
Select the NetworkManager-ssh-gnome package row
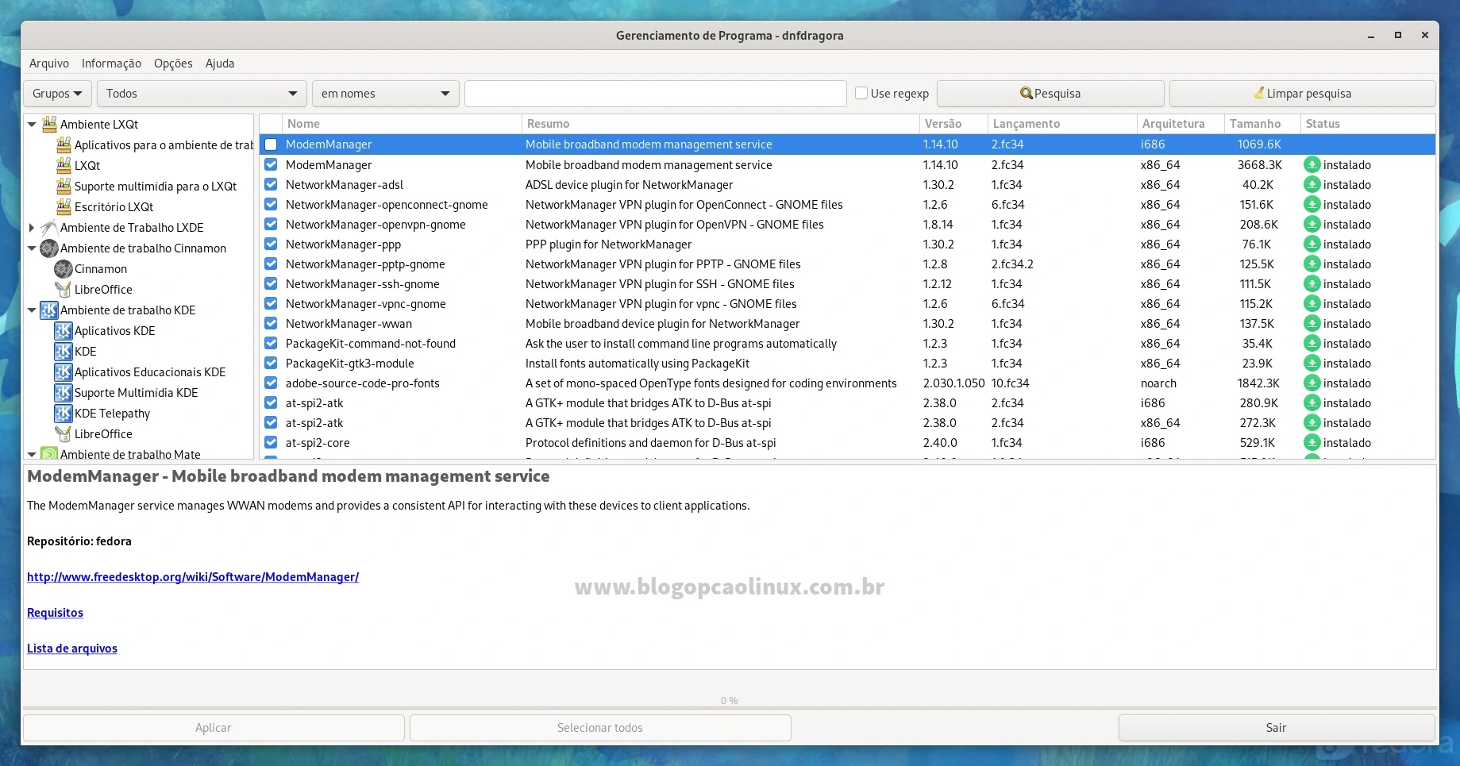coord(847,283)
